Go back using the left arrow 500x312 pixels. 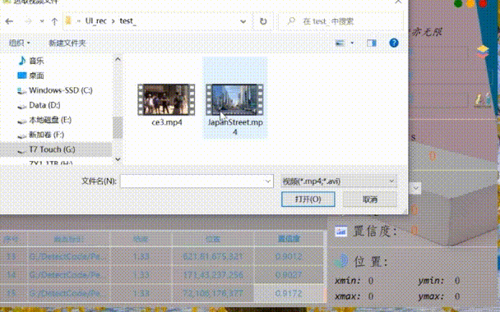click(9, 21)
